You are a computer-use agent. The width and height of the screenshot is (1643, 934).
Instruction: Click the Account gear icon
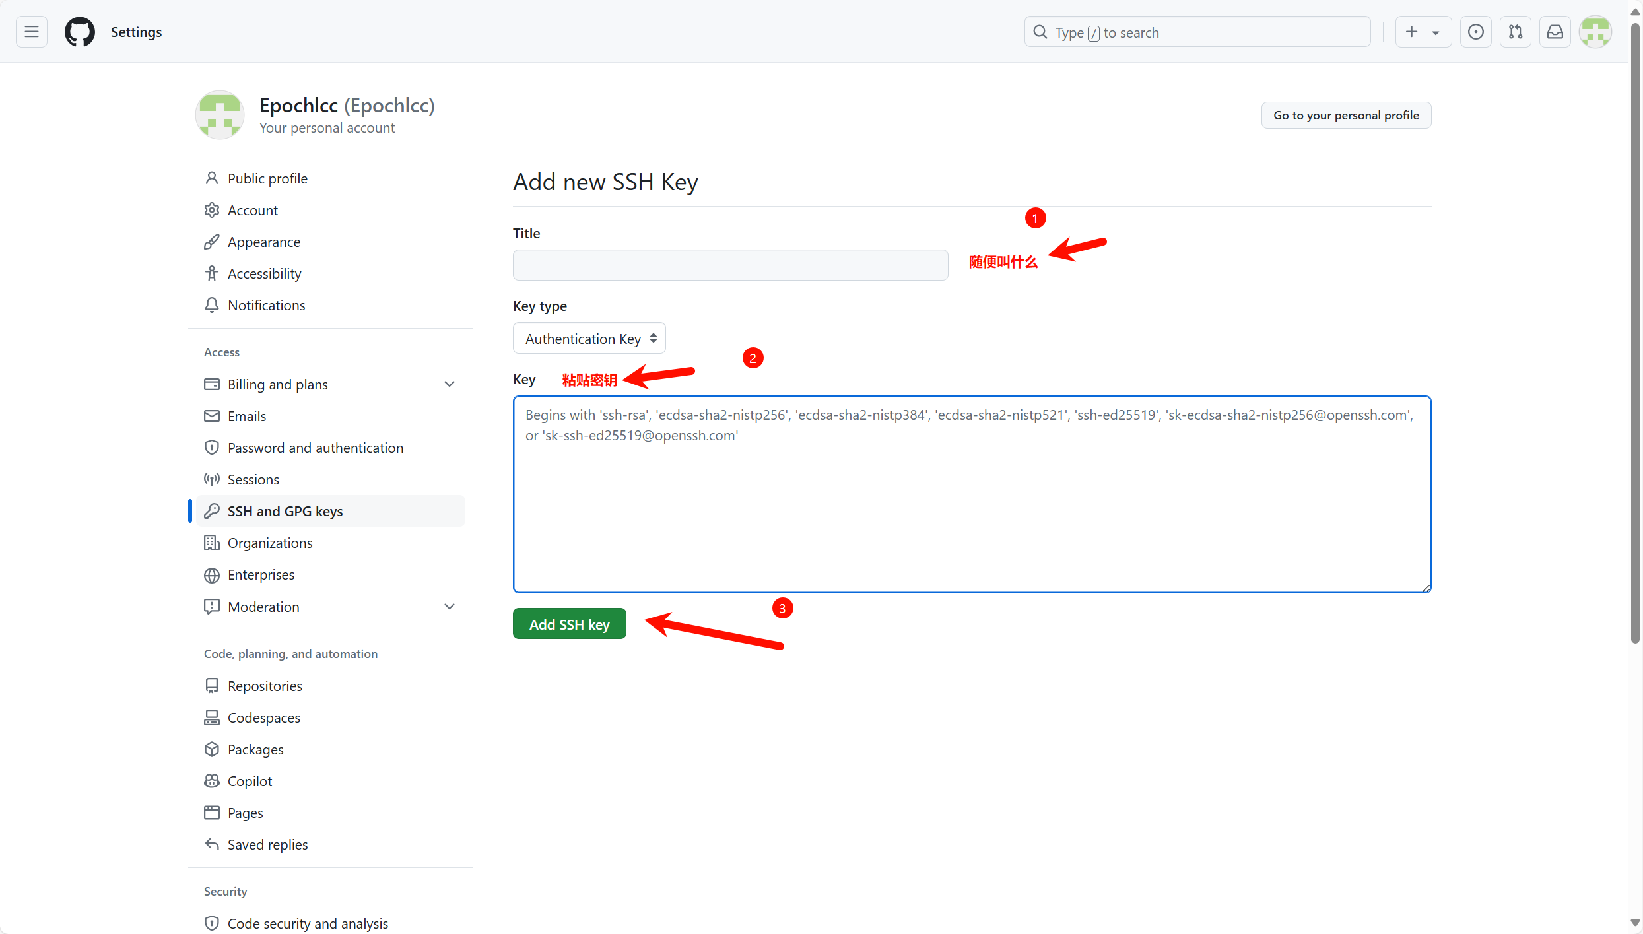211,210
